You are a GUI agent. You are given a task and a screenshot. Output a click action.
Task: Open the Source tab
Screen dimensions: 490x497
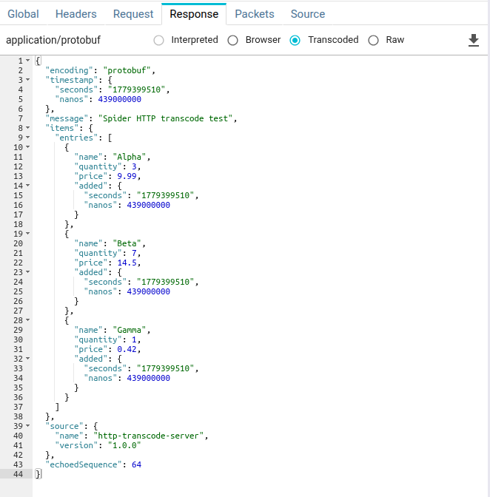click(x=308, y=14)
